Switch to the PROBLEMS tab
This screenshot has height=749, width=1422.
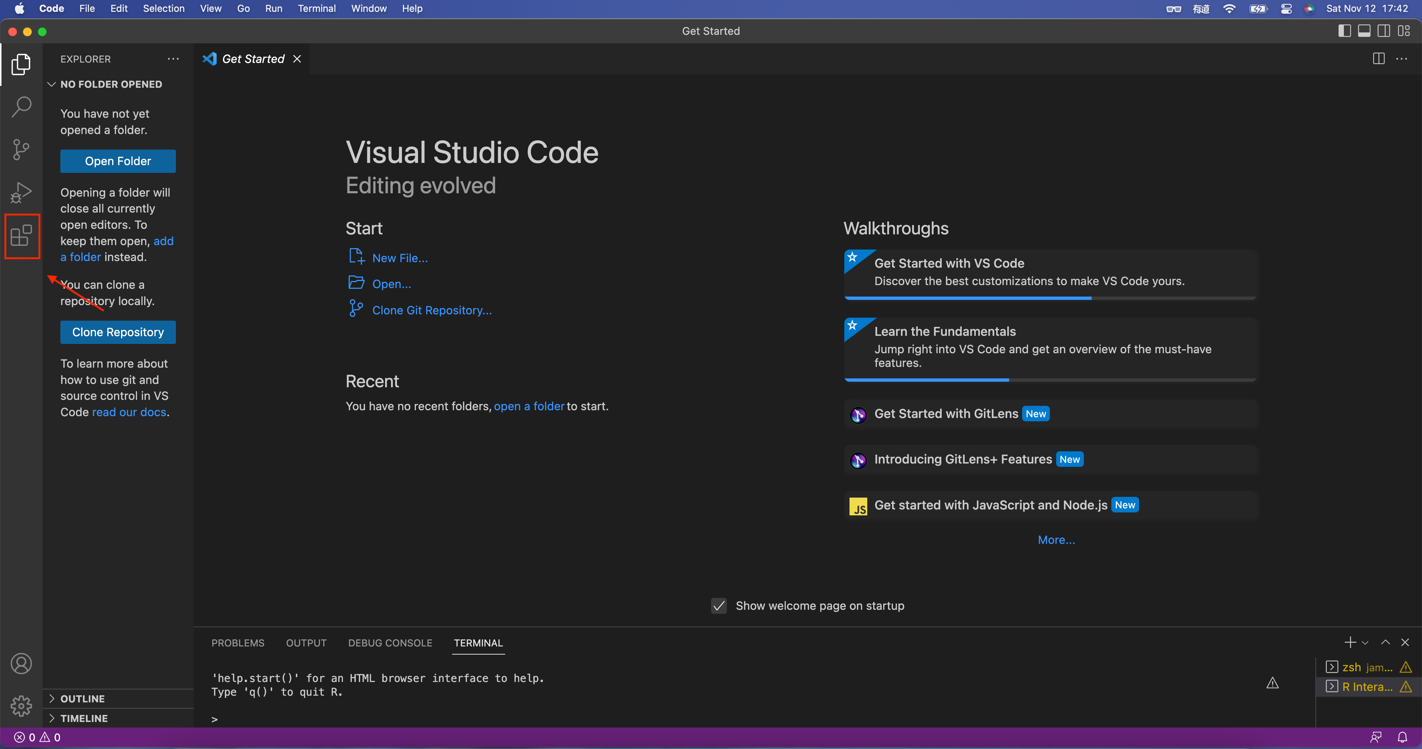click(x=237, y=642)
